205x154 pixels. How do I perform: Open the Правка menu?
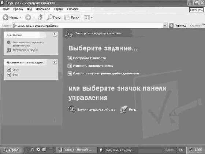pyautogui.click(x=18, y=9)
